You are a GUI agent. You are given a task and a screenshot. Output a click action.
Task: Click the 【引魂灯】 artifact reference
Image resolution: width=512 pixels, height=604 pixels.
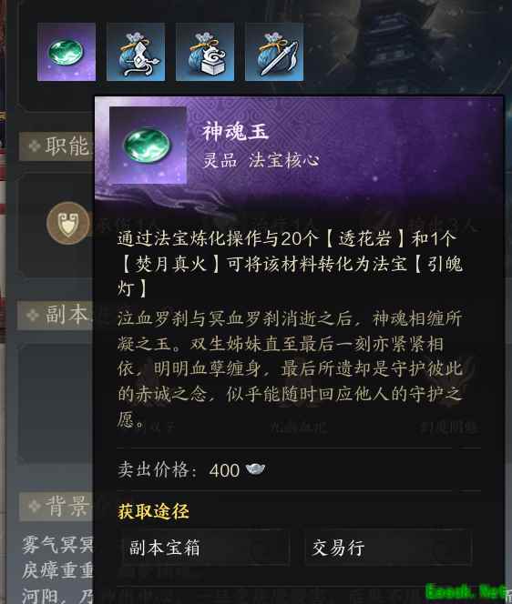(x=291, y=277)
